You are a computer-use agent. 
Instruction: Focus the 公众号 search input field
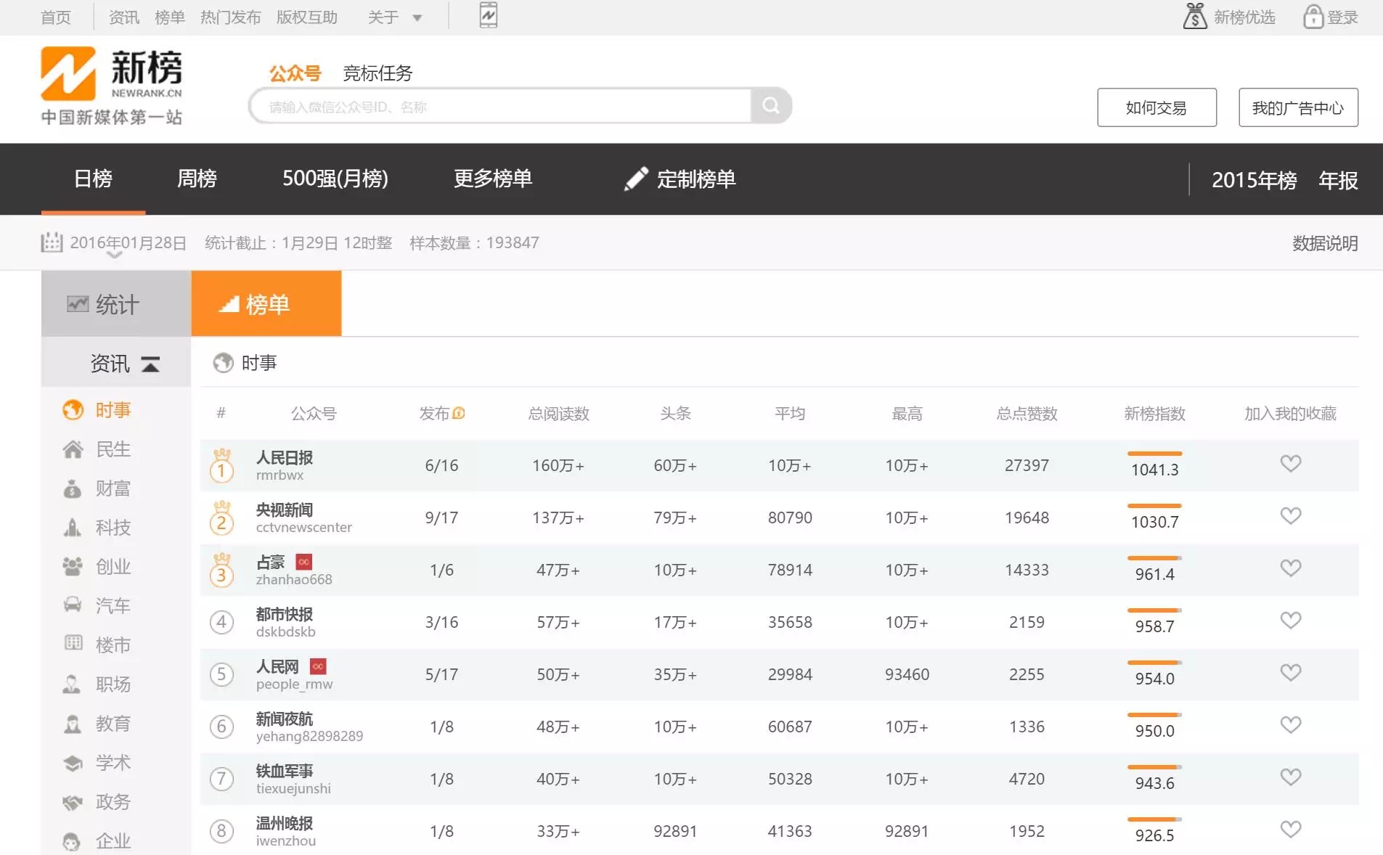point(499,107)
